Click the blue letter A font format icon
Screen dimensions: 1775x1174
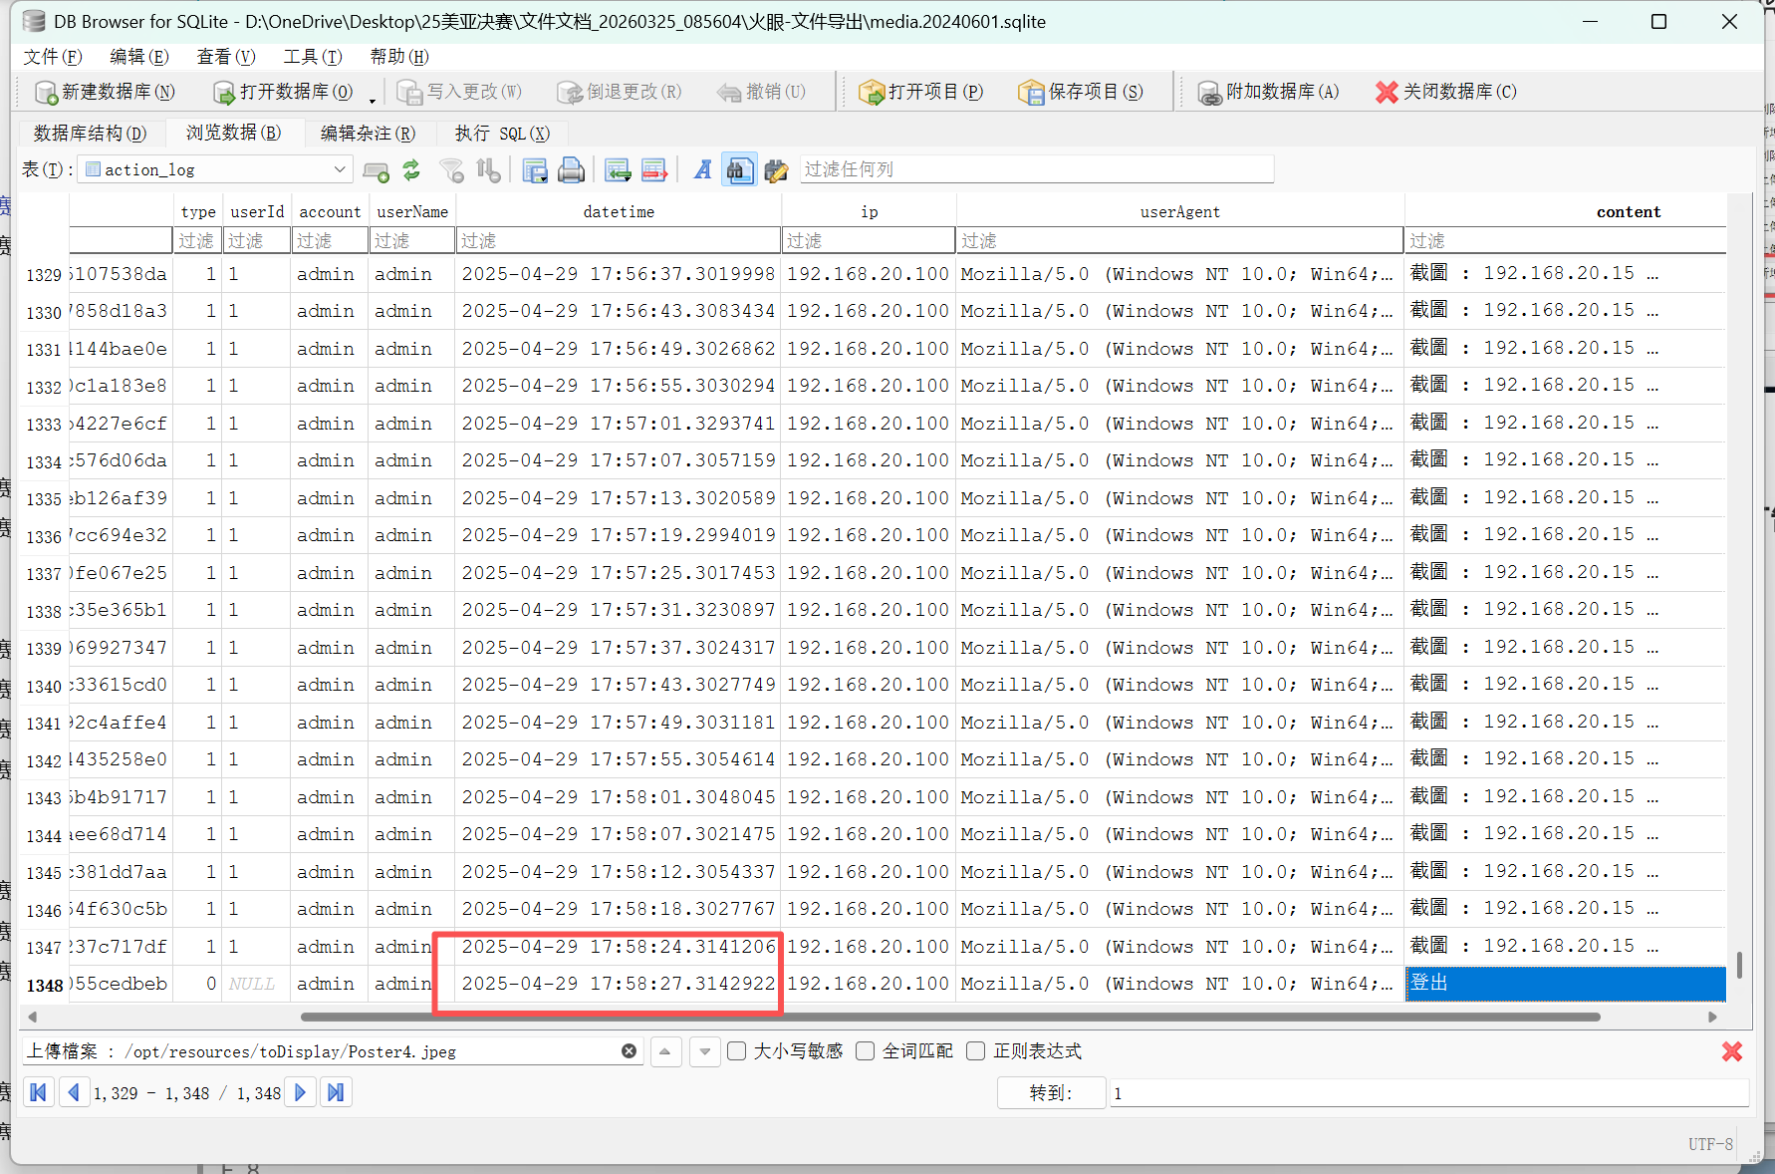tap(703, 170)
